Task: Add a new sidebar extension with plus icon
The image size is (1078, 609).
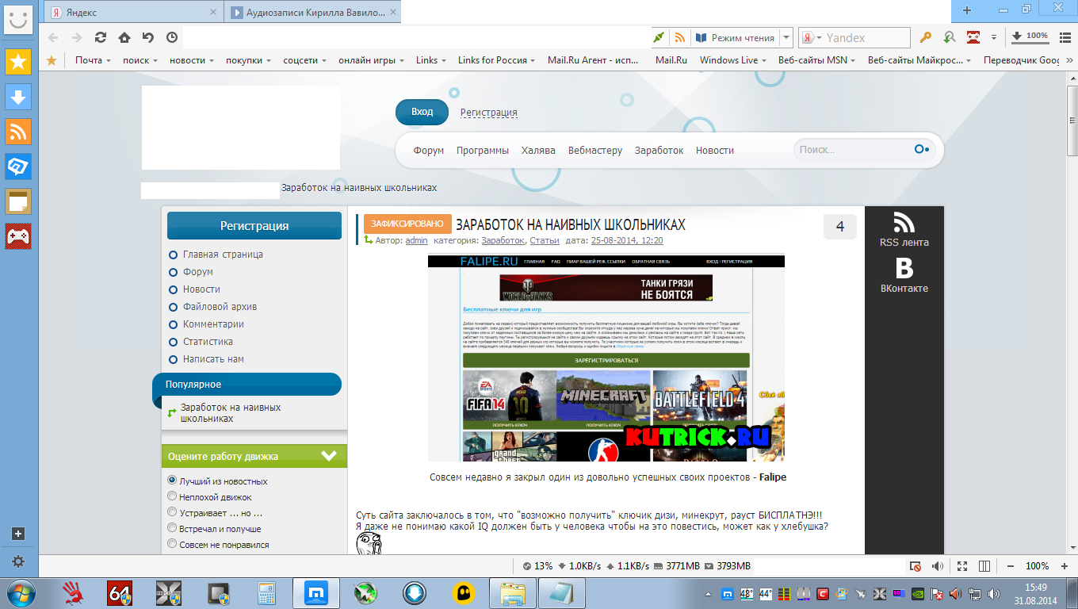Action: [x=18, y=534]
